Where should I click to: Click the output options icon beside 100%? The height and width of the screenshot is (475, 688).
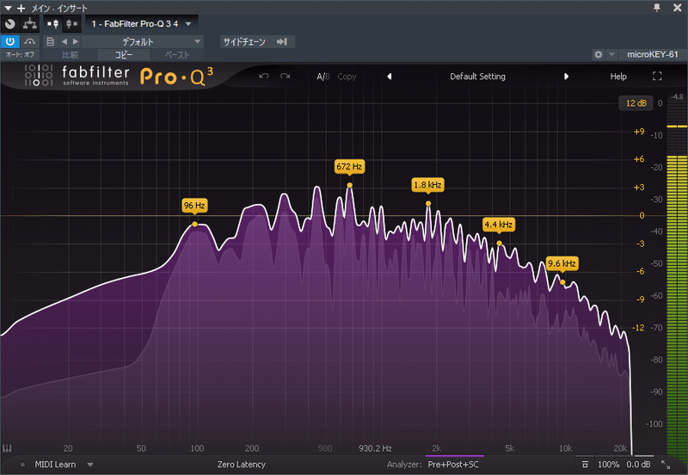point(585,465)
